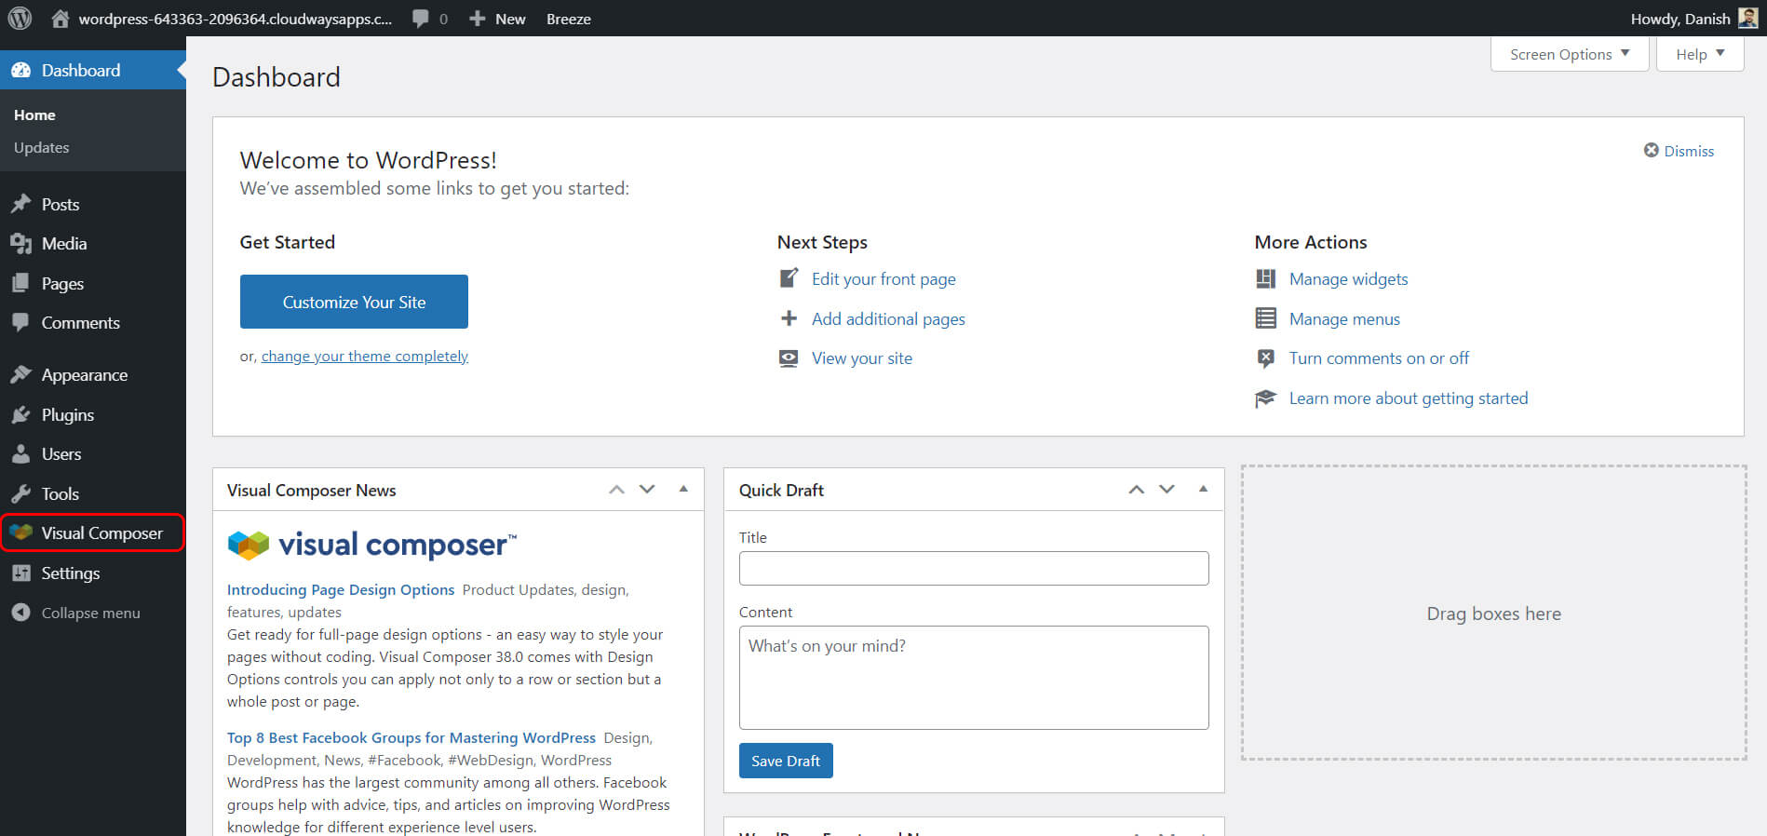Click the Save Draft button

786,761
